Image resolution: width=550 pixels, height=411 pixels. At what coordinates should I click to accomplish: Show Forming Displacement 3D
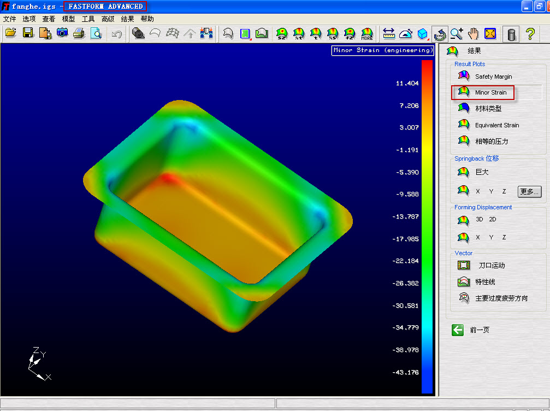[x=480, y=219]
